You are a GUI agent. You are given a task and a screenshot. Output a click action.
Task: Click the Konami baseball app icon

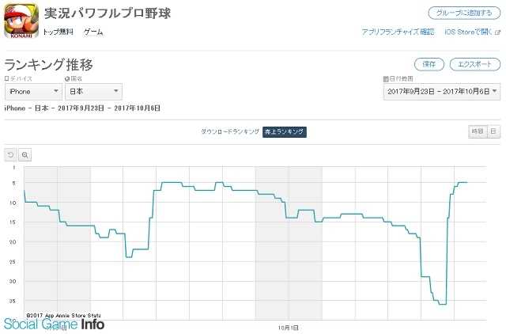21,21
